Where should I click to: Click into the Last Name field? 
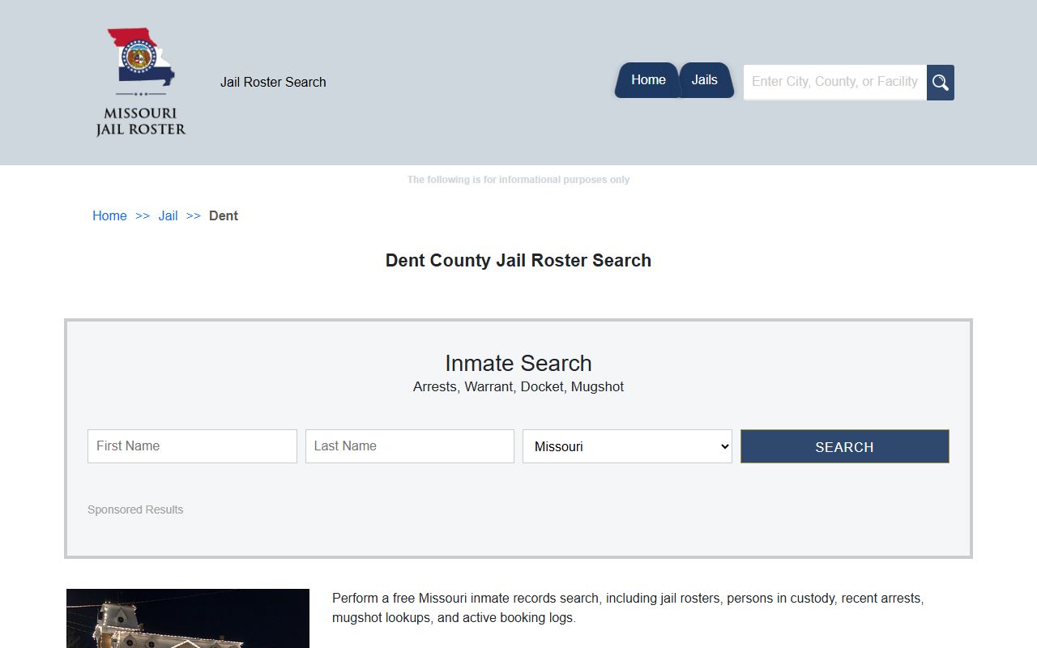[410, 446]
